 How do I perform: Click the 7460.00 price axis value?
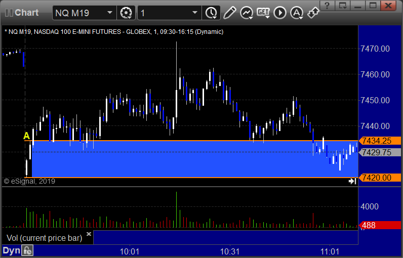(375, 74)
